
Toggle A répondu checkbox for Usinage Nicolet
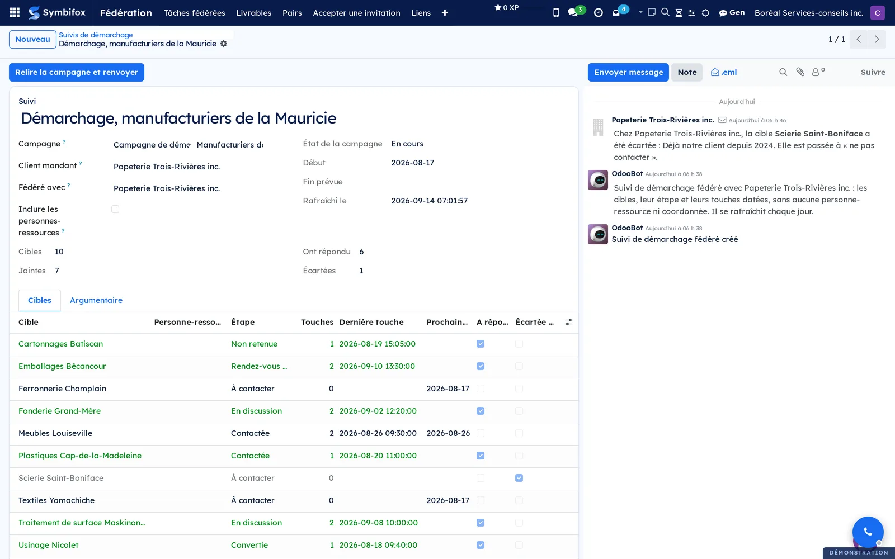point(481,545)
